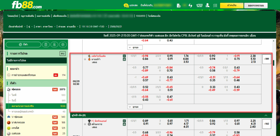280x136 pixels.
Task: Open the คู่ dropdown
Action: point(31,27)
